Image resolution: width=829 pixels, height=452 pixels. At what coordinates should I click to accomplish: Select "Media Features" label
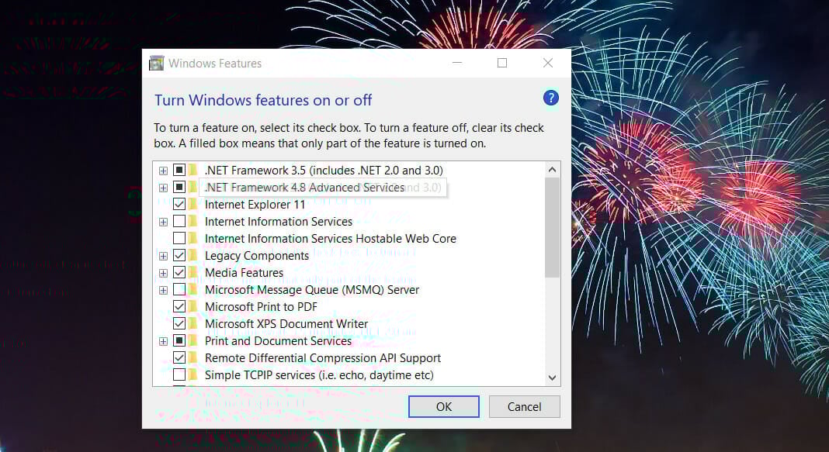(x=244, y=272)
